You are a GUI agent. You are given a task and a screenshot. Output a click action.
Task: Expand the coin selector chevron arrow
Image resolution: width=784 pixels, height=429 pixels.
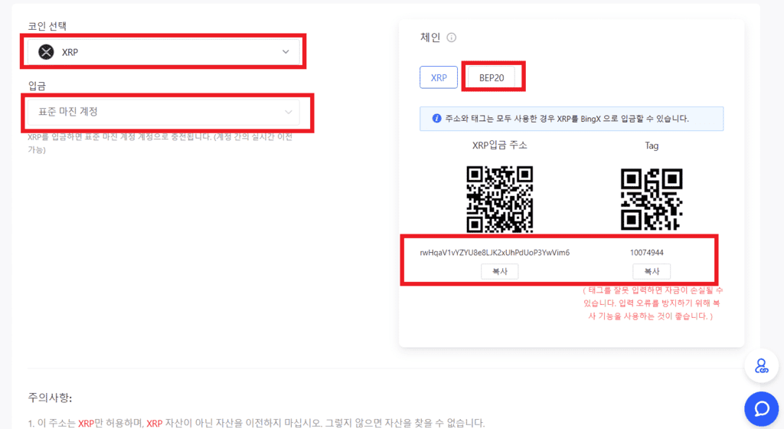pyautogui.click(x=286, y=52)
